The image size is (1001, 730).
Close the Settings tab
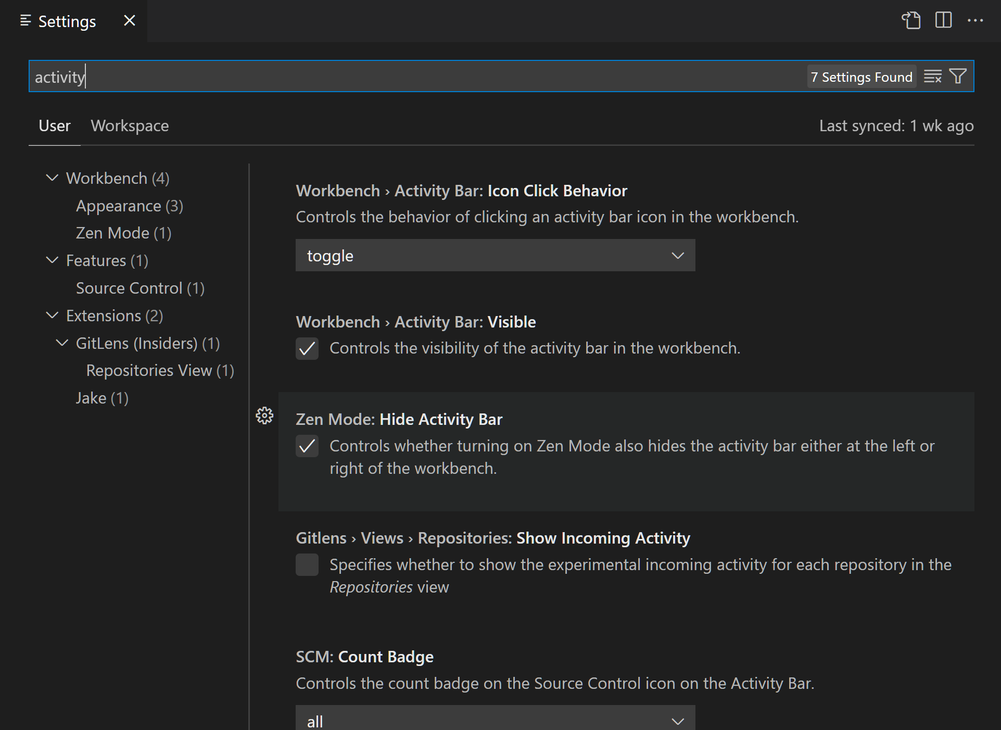pyautogui.click(x=129, y=21)
